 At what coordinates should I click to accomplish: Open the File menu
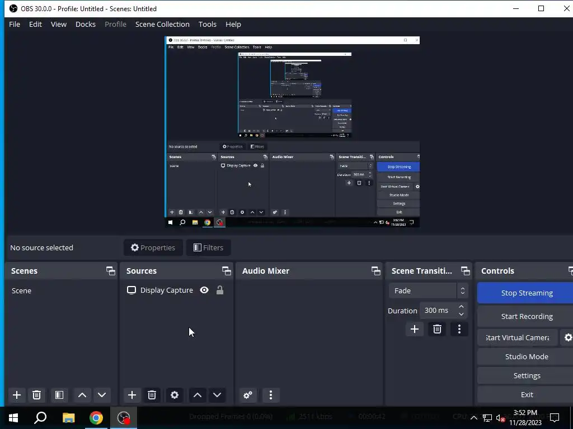15,25
